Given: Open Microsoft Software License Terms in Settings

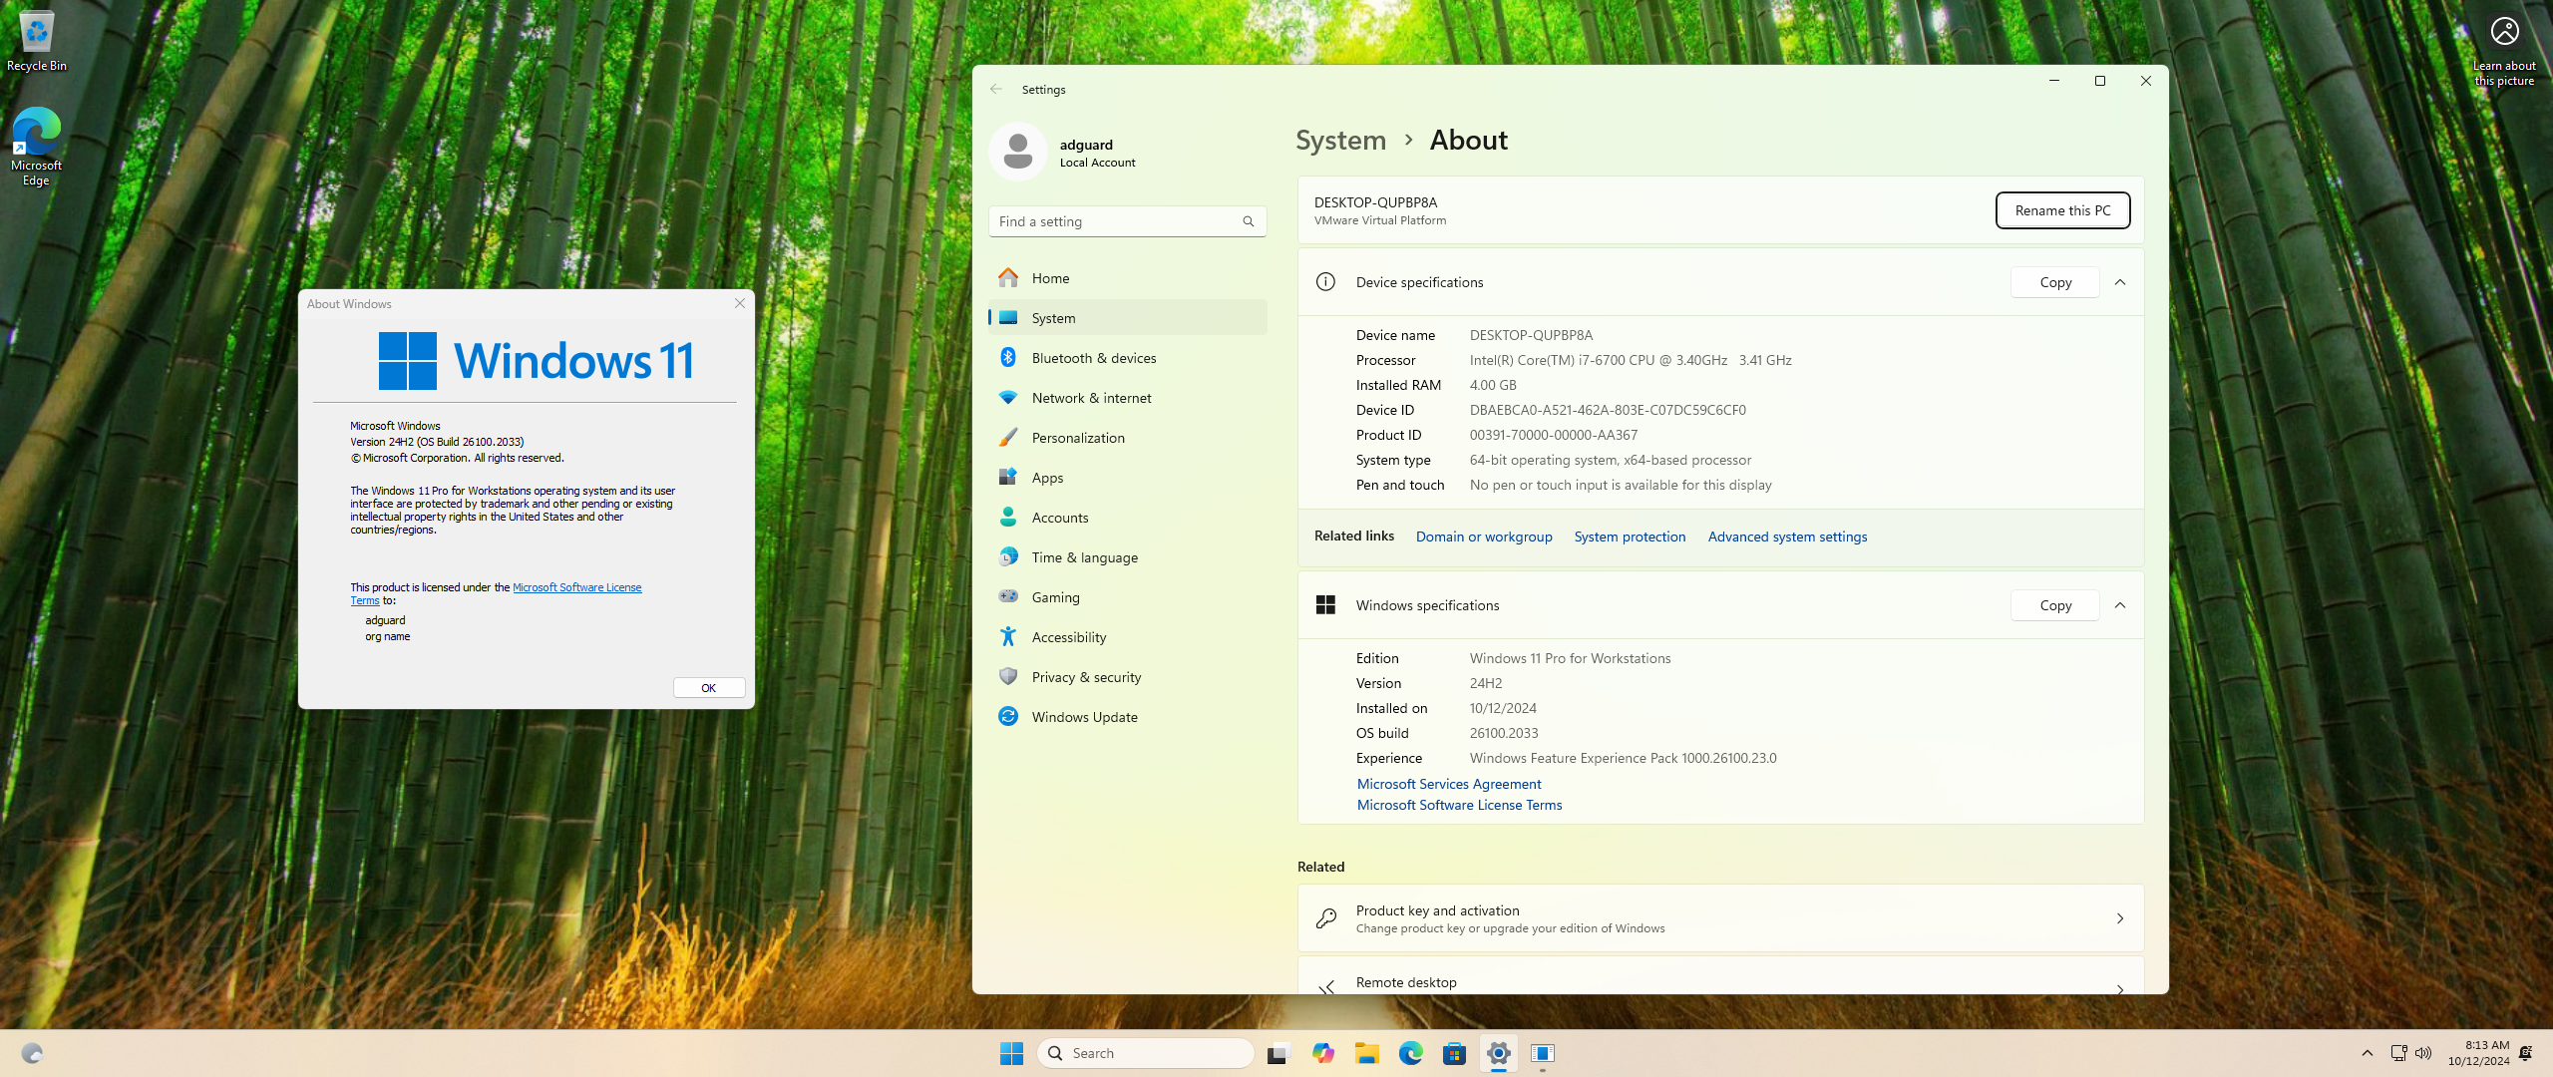Looking at the screenshot, I should click(1459, 805).
